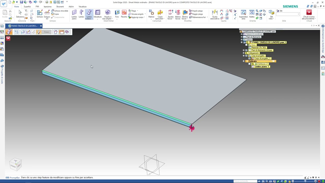Toggle the Base checkbox in the tree

coord(246,45)
